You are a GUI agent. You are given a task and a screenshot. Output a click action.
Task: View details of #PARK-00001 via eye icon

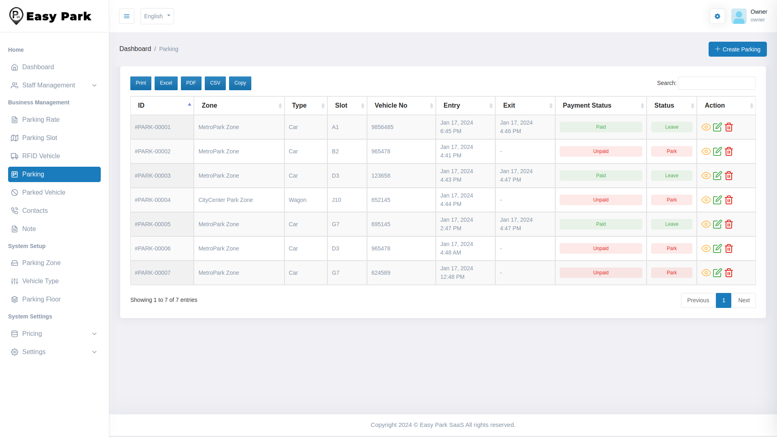tap(706, 127)
